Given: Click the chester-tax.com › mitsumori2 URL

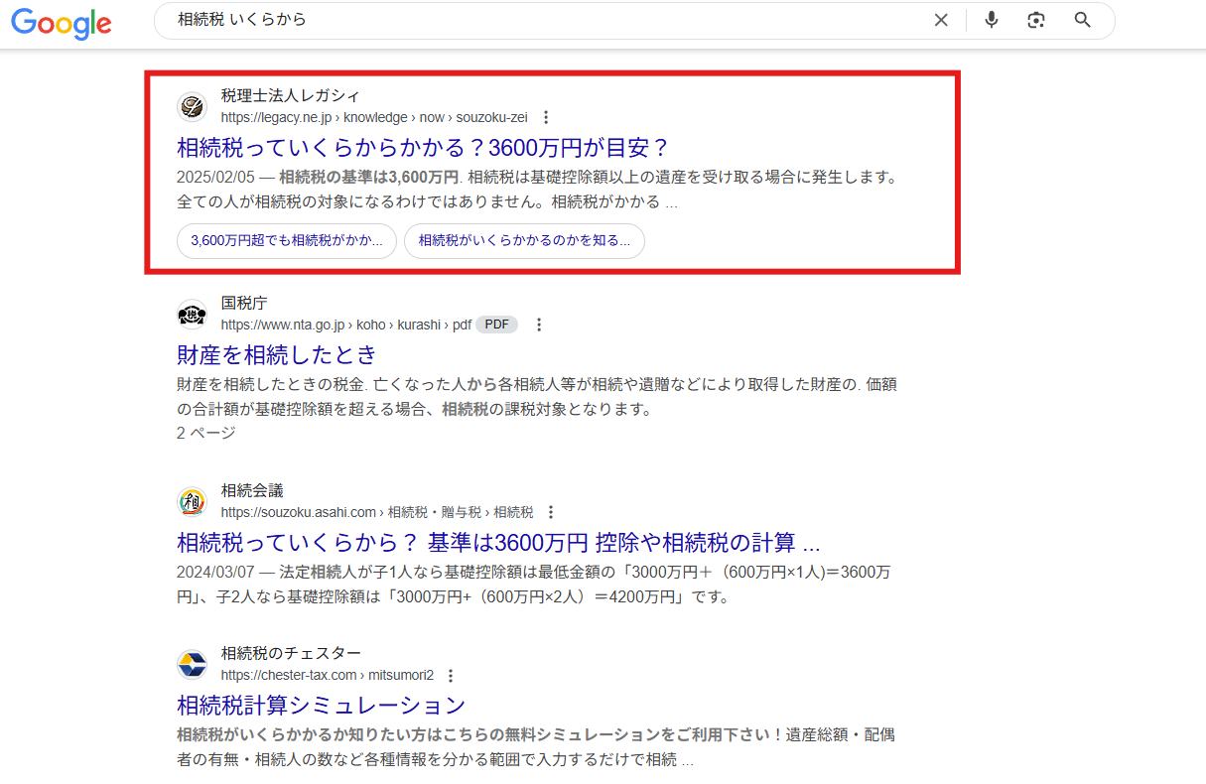Looking at the screenshot, I should [x=328, y=675].
